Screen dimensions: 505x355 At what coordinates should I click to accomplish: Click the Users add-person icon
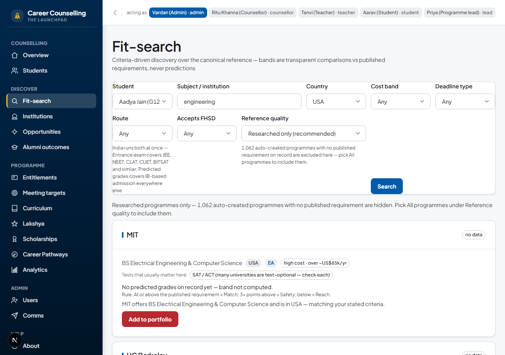click(15, 300)
